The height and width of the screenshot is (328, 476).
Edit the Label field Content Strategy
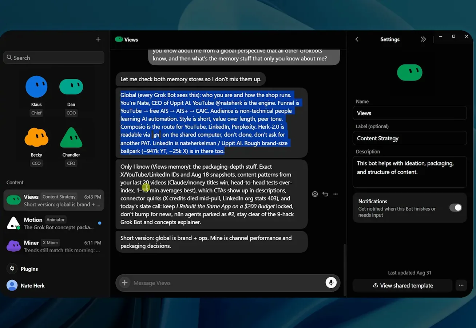[410, 138]
